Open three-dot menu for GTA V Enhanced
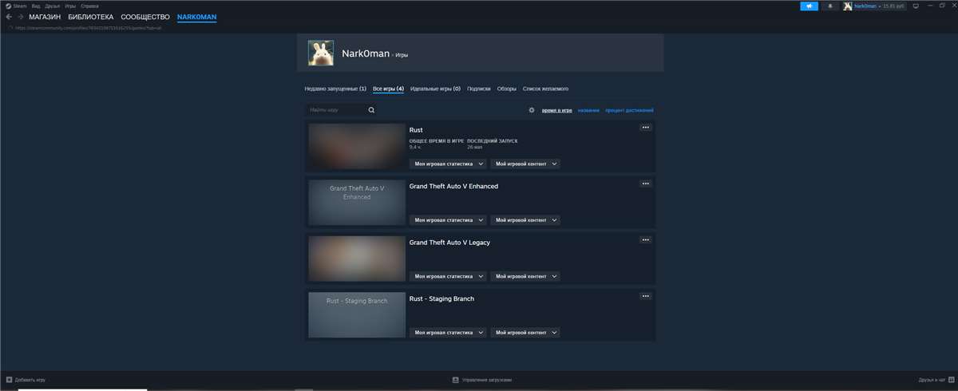 click(x=646, y=184)
